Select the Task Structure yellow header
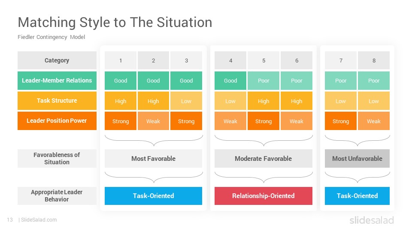412x231 pixels. (57, 101)
